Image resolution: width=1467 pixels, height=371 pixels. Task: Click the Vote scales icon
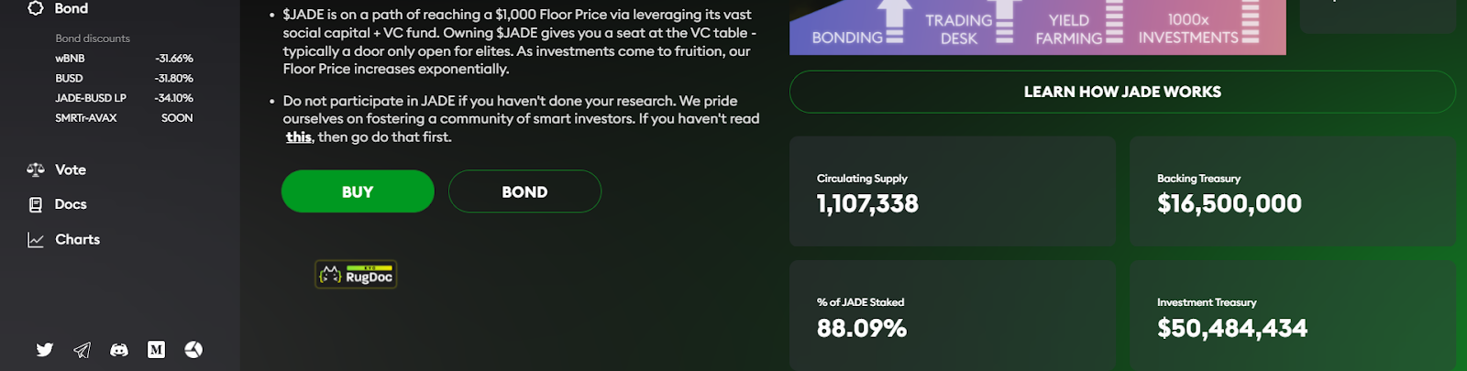click(36, 169)
